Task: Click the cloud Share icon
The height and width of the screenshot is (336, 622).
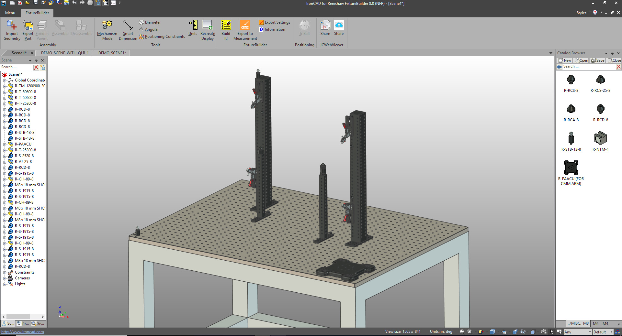Action: tap(339, 25)
